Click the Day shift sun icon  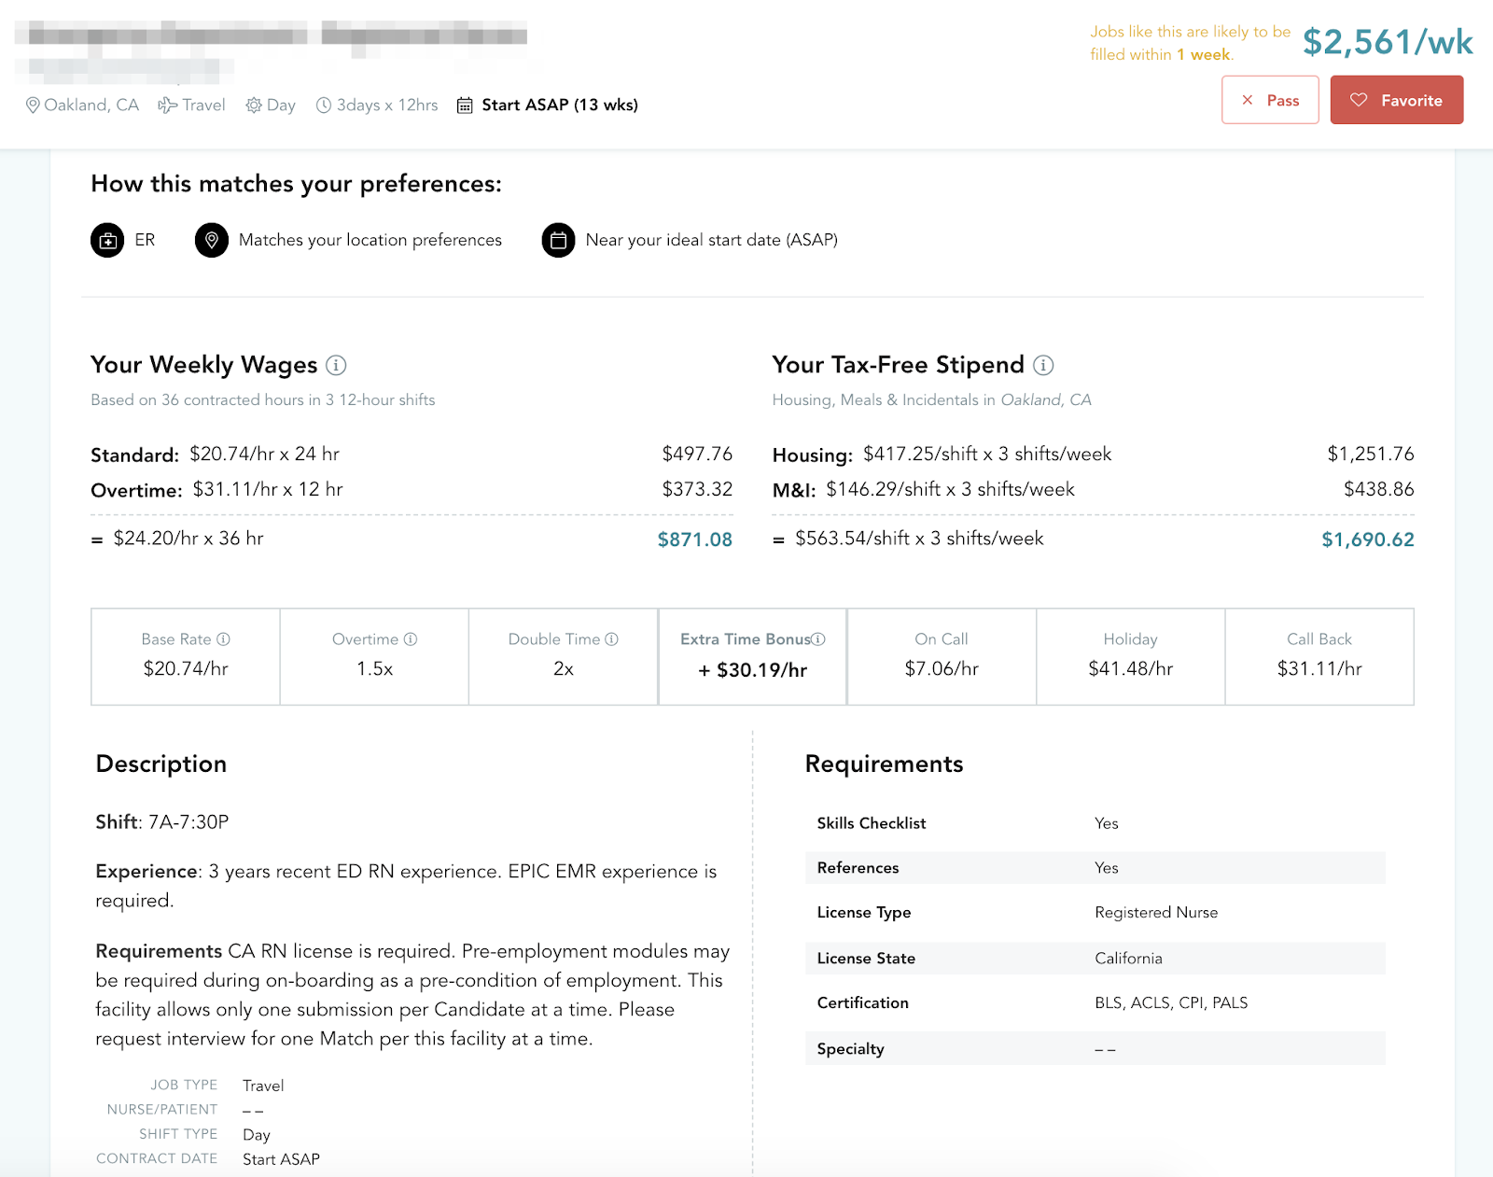pyautogui.click(x=254, y=105)
